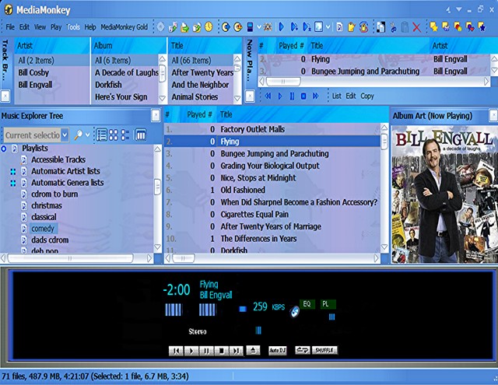Toggle the EQ equalizer button
The height and width of the screenshot is (385, 498).
click(x=306, y=303)
